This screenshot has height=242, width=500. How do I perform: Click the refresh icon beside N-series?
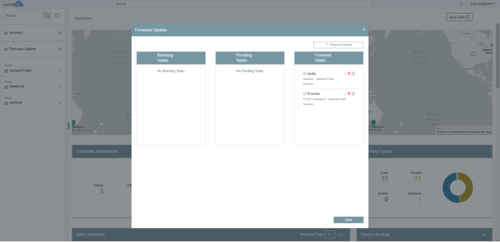pos(305,94)
